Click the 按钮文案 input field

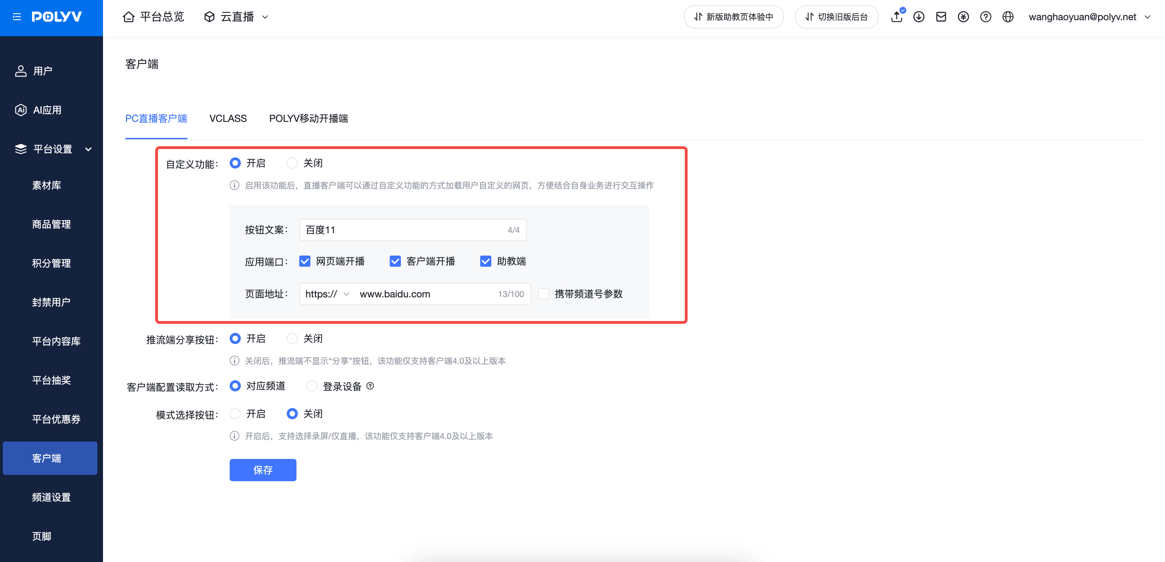(x=412, y=229)
